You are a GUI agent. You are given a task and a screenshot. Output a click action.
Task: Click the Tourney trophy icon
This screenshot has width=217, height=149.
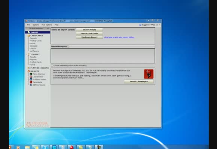(x=29, y=54)
